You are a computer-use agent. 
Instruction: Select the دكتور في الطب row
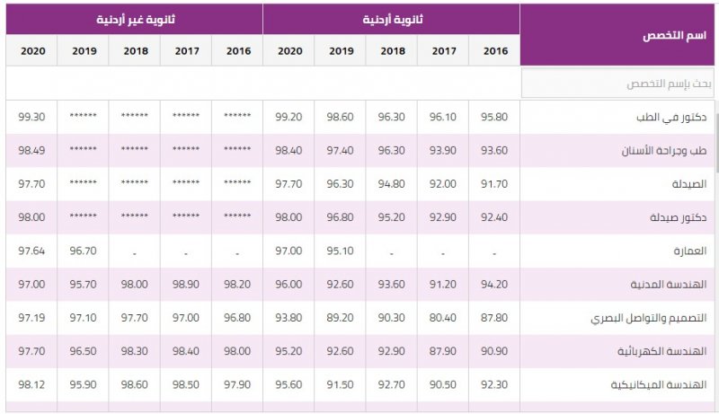[x=360, y=118]
